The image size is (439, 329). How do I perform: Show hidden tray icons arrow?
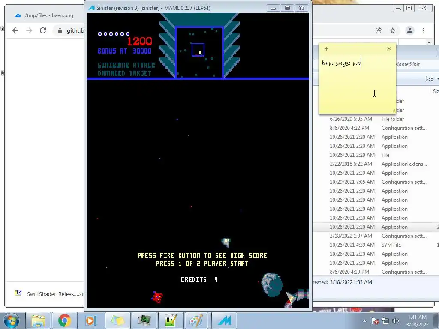coord(364,321)
